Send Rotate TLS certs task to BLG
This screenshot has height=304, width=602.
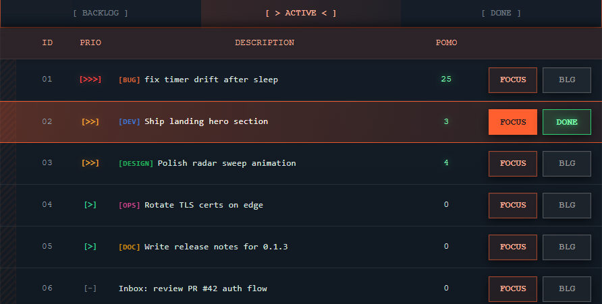click(x=567, y=206)
